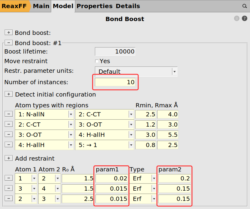Open second column 2: C-CT dropdown in first row
The width and height of the screenshot is (250, 209).
point(105,114)
